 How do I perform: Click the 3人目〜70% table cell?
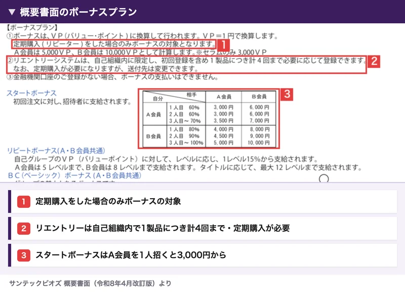click(185, 121)
